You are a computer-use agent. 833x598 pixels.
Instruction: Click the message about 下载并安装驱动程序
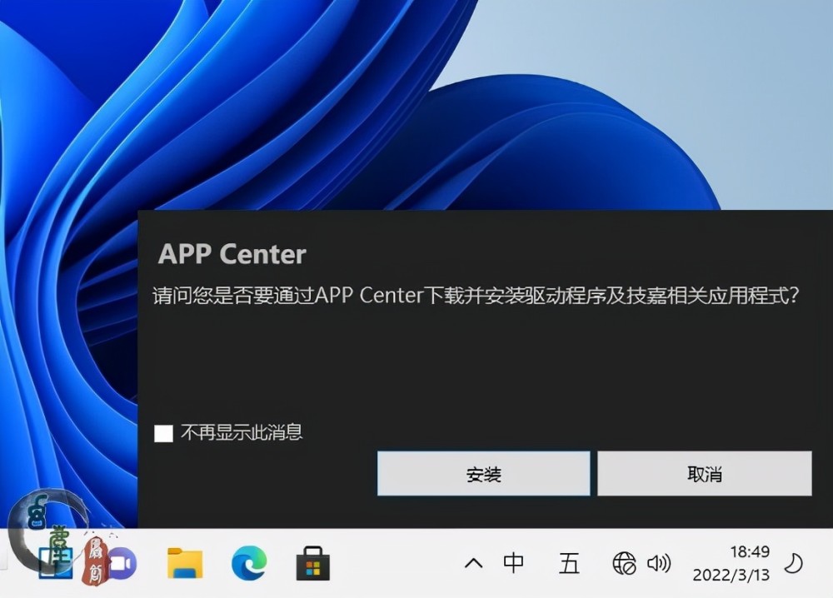[x=476, y=296]
